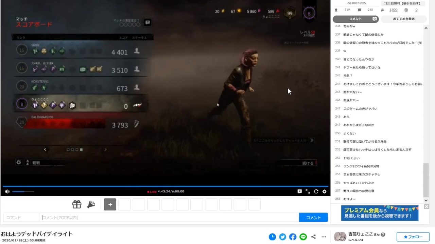Viewport: 435px width, 244px height.
Task: Click comment 248 あら
Action: [x=346, y=117]
